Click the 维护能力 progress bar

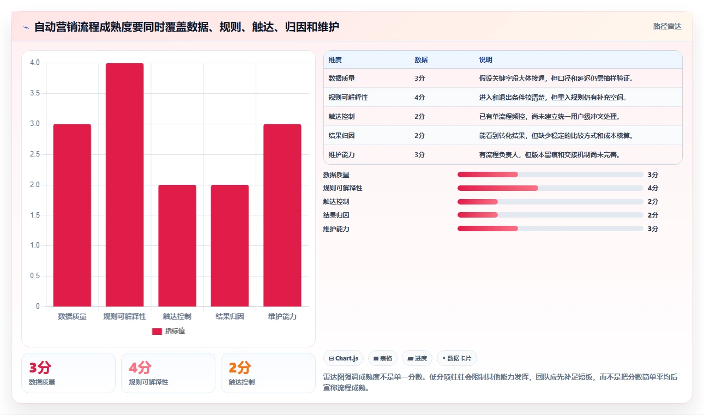click(x=551, y=228)
